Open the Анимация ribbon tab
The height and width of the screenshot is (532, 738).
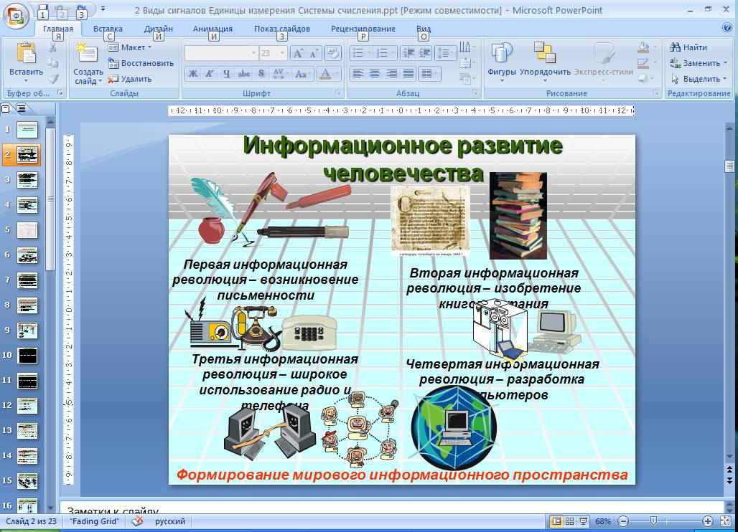pos(212,29)
